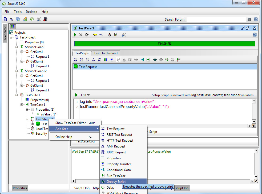Choose Groovy Script in Add Step submenu
The image size is (262, 194).
click(123, 182)
